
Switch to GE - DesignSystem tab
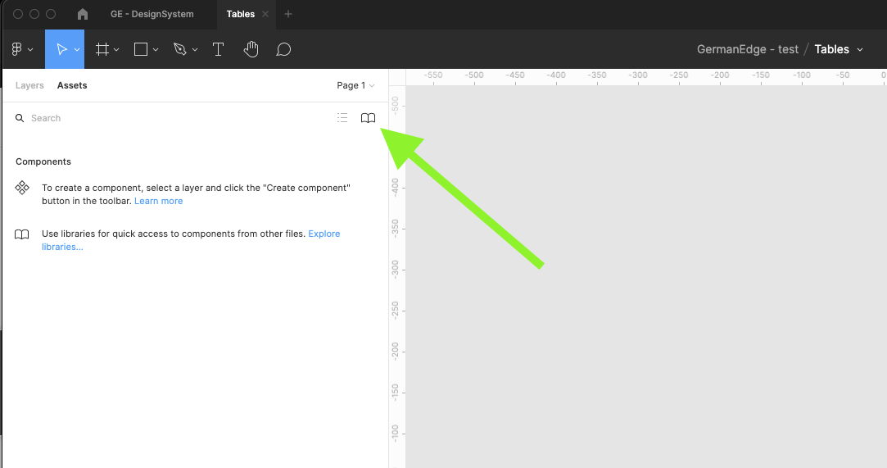click(x=152, y=14)
